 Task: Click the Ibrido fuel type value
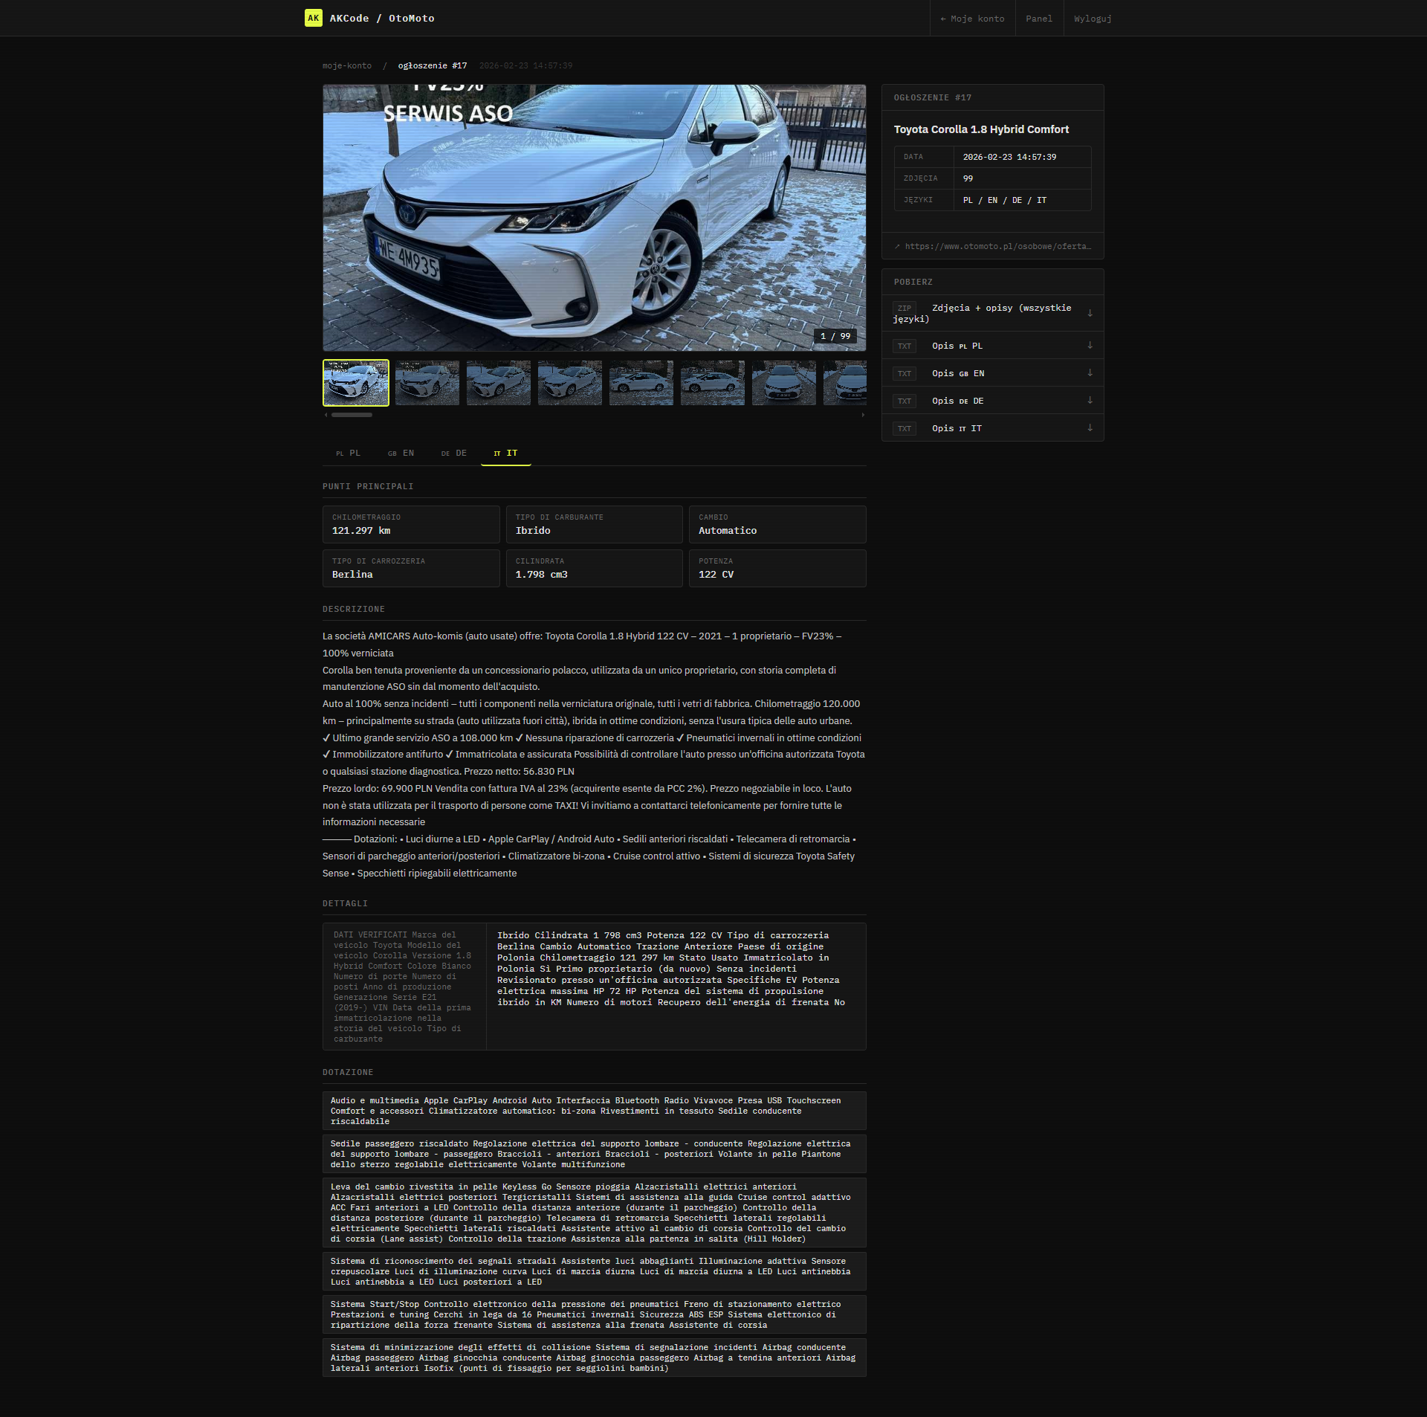pyautogui.click(x=533, y=531)
